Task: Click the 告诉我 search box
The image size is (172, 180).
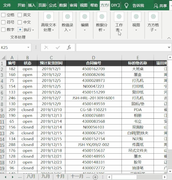Action: pyautogui.click(x=138, y=5)
